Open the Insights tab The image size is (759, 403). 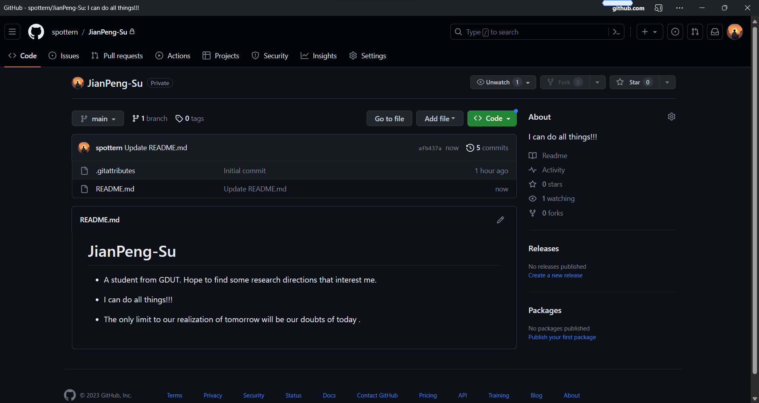coord(319,56)
